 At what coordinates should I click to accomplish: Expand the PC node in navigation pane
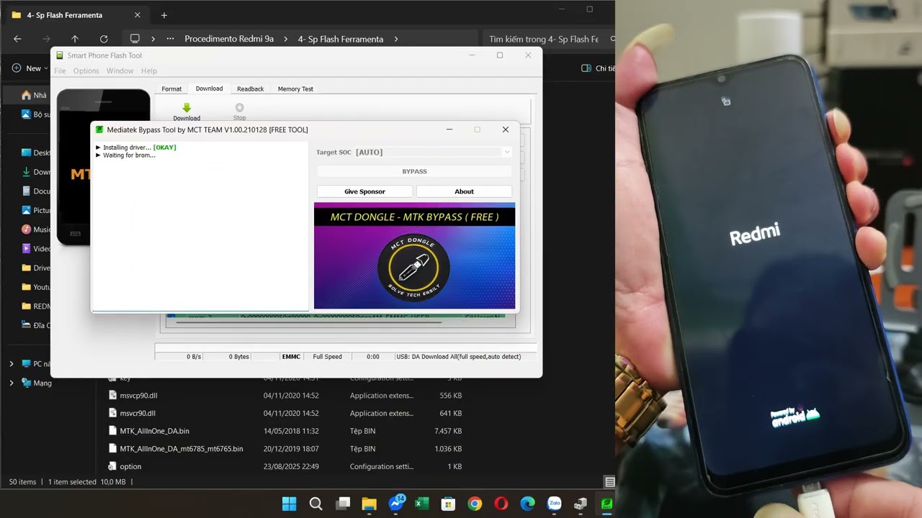click(x=11, y=364)
